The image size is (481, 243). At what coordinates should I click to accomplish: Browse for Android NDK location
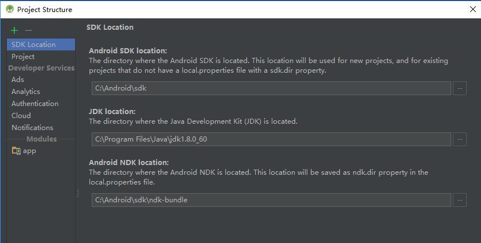pos(459,200)
